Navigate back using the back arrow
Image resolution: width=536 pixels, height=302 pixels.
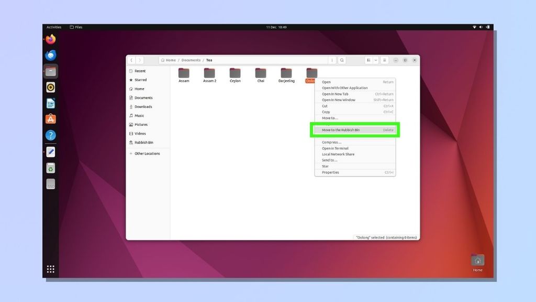coord(131,60)
